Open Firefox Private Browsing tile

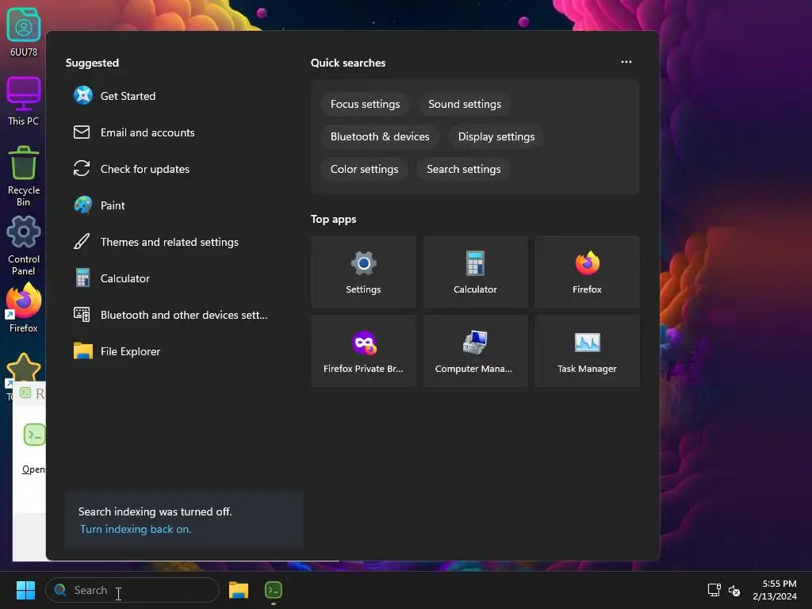point(363,351)
